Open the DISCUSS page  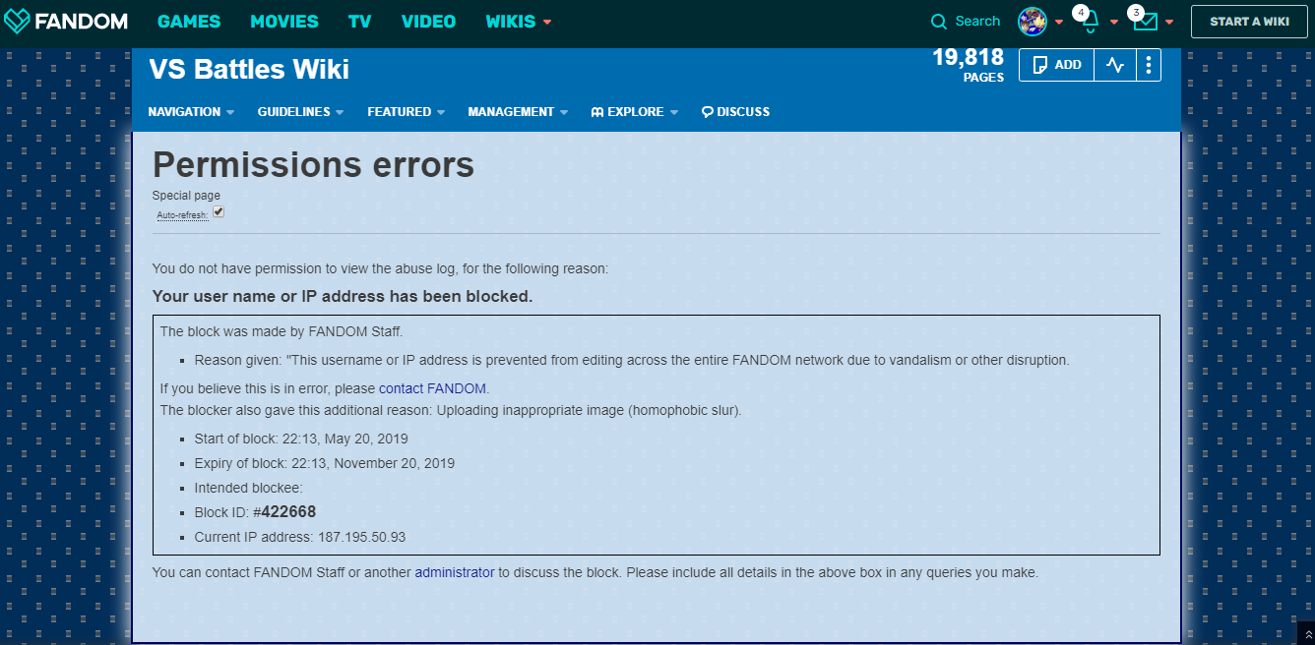click(735, 112)
